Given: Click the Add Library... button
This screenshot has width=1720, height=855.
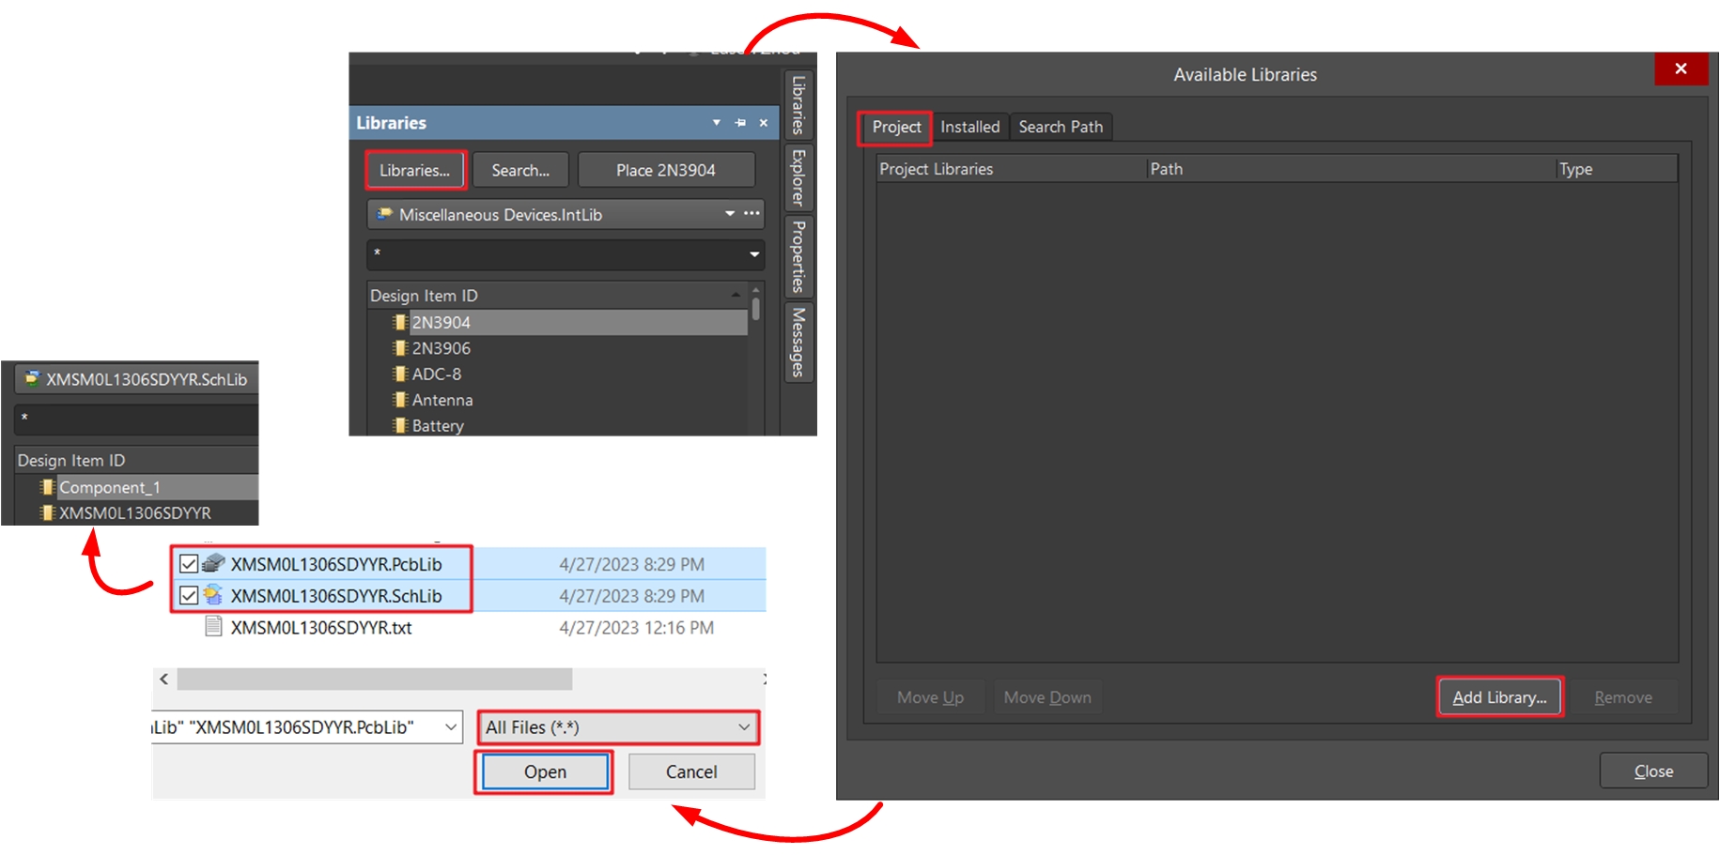Looking at the screenshot, I should 1499,697.
